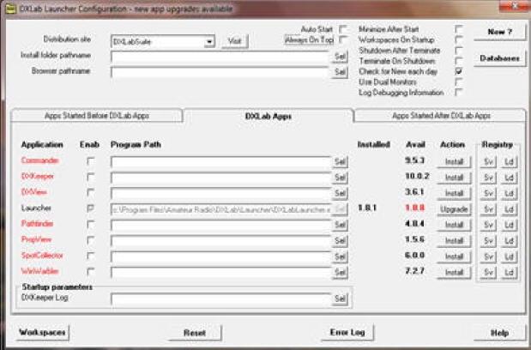Enable the Pathfinder application checkbox
This screenshot has height=350, width=531.
[90, 224]
